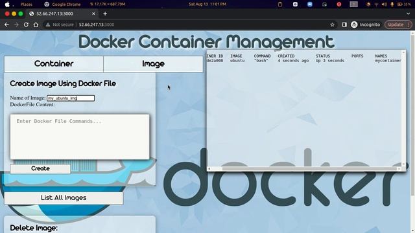This screenshot has width=415, height=233.
Task: Click the output panel right scroll arrow
Action: tap(399, 168)
